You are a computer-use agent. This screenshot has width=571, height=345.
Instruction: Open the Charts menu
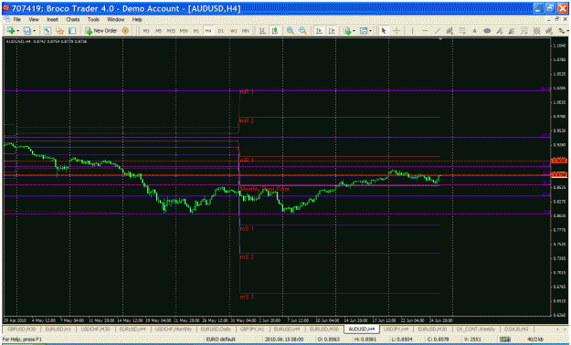(72, 19)
